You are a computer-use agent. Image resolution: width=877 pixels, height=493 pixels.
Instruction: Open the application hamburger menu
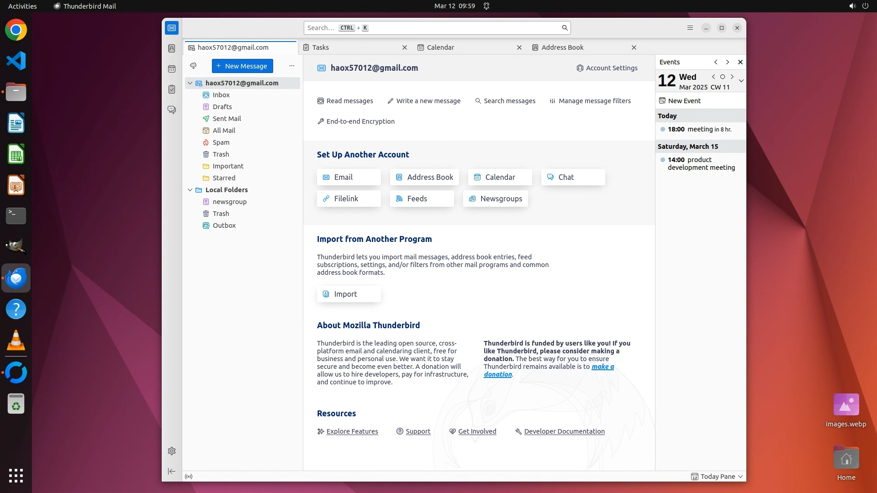coord(690,28)
